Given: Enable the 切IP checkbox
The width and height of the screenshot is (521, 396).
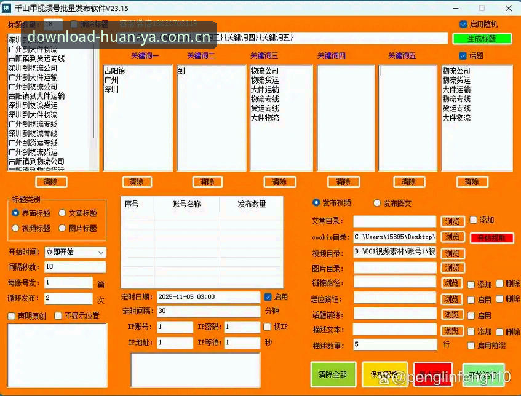Looking at the screenshot, I should (x=267, y=327).
